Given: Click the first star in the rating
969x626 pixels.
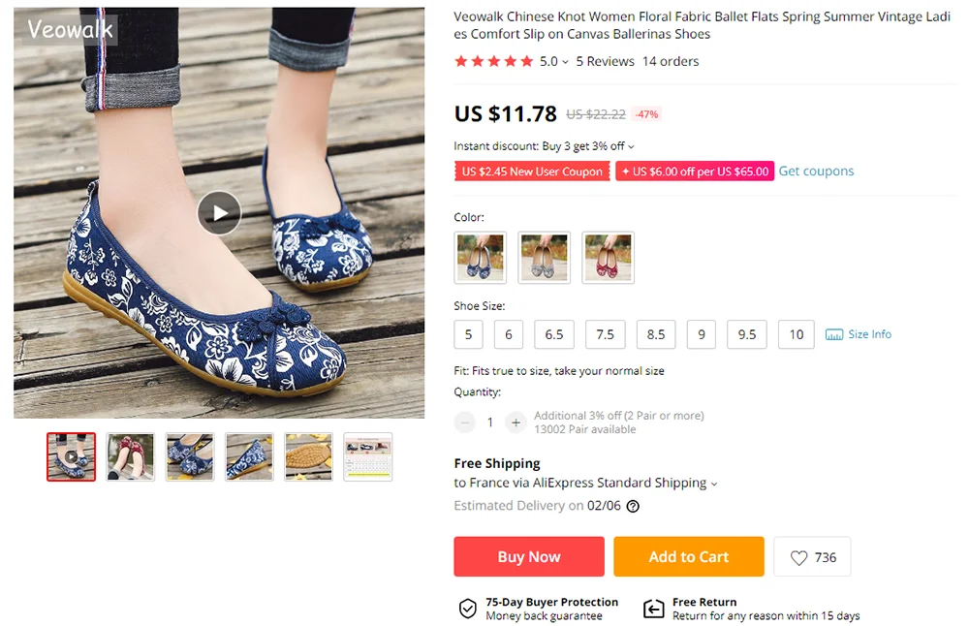Looking at the screenshot, I should tap(461, 61).
